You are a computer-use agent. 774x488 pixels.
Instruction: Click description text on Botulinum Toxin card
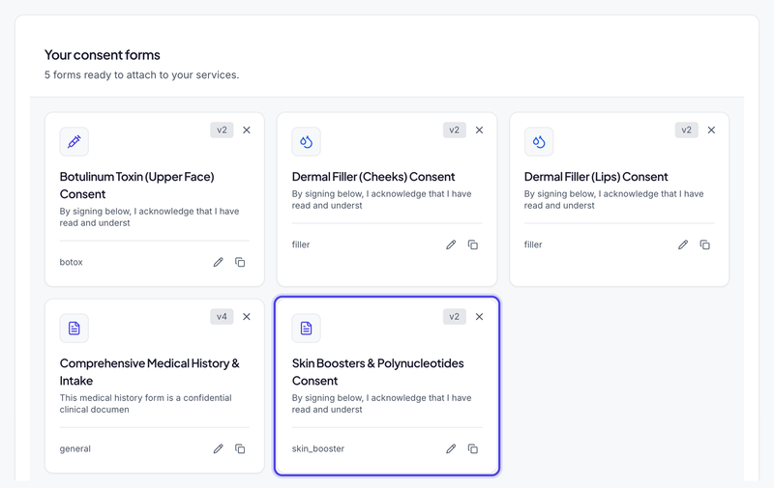[x=150, y=216]
